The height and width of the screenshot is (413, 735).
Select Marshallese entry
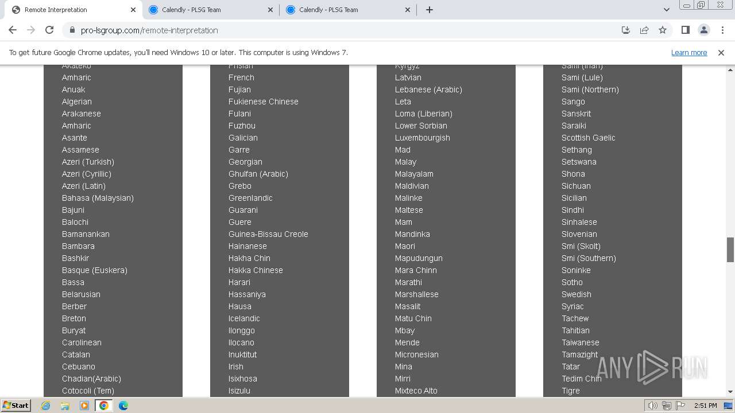(417, 294)
